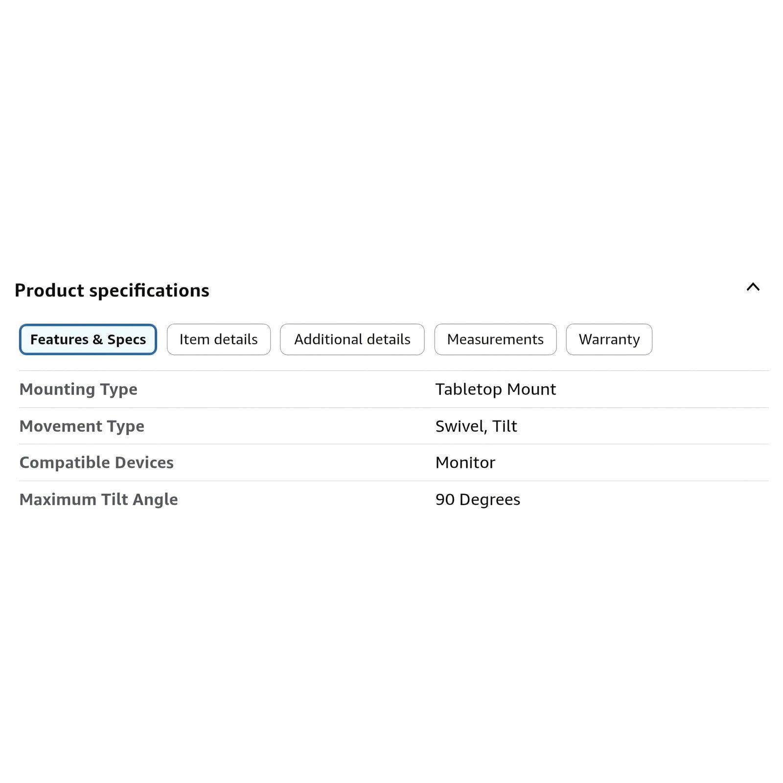Select the Features & Specs tab
This screenshot has height=783, width=783.
click(x=88, y=339)
